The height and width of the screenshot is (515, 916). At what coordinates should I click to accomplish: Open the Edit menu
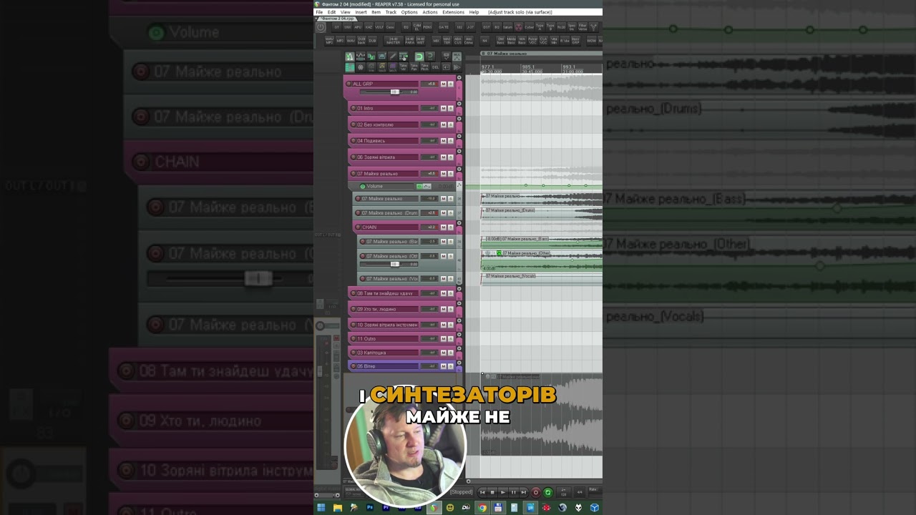coord(331,12)
